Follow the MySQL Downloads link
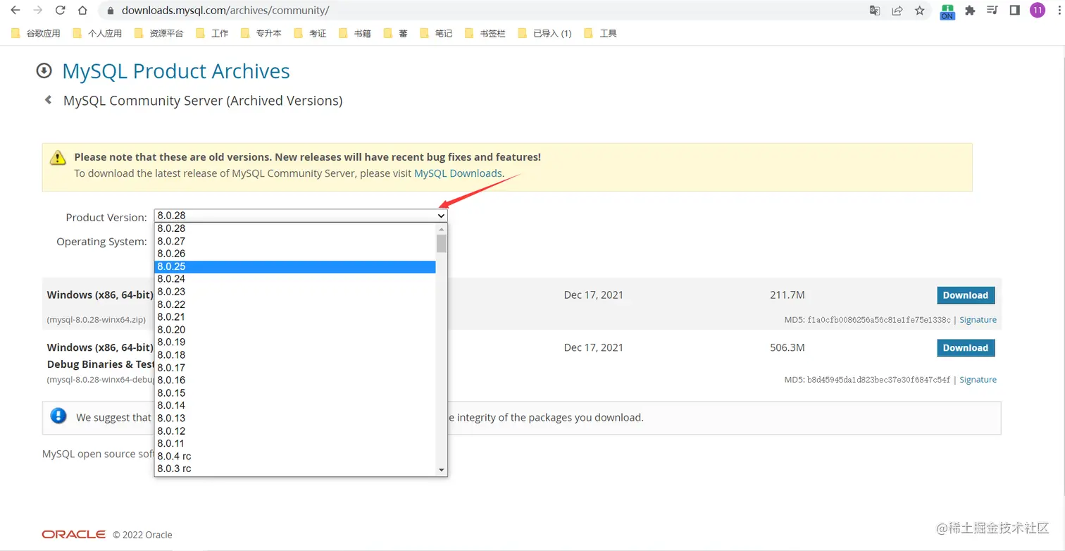This screenshot has height=551, width=1065. [x=458, y=173]
